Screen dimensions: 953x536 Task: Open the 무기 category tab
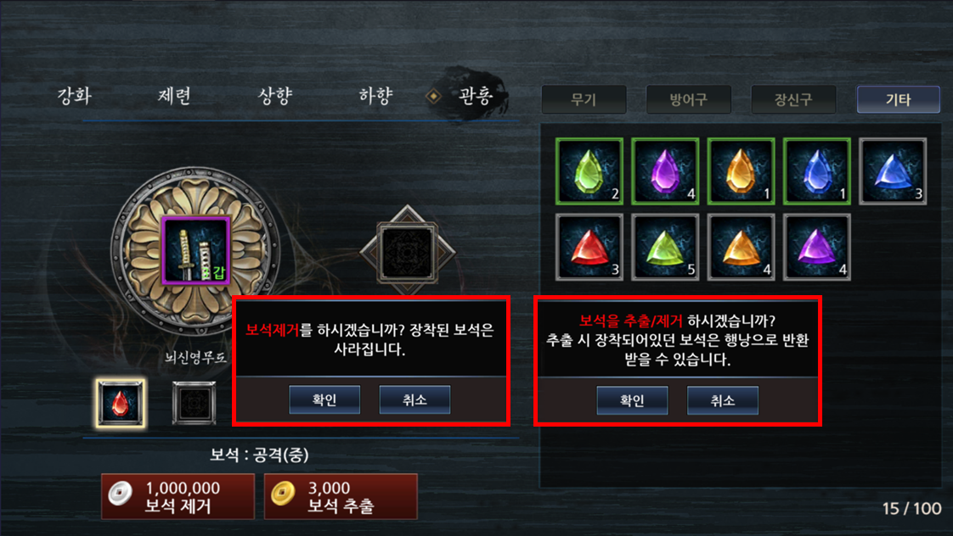[x=584, y=99]
